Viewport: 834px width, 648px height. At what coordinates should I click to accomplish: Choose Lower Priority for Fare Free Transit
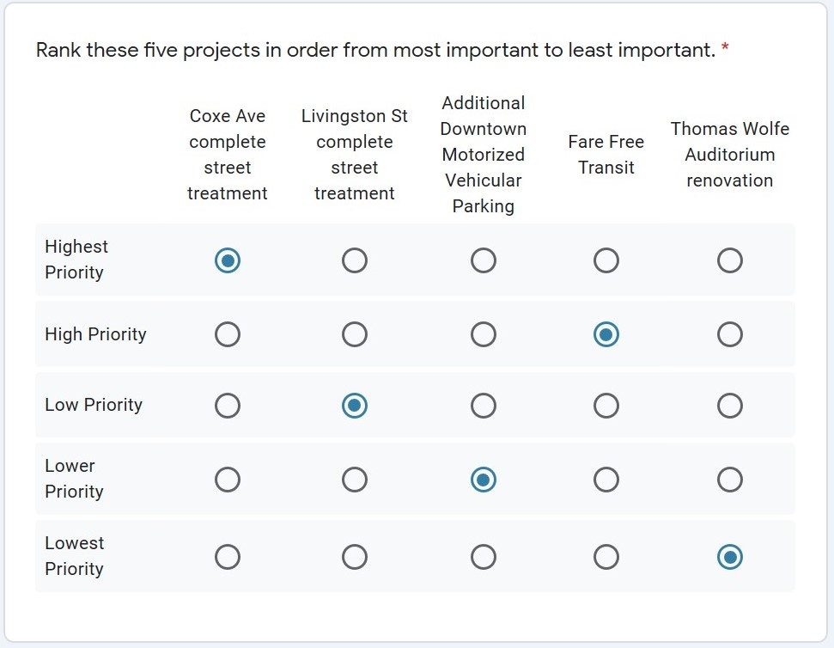pos(606,480)
